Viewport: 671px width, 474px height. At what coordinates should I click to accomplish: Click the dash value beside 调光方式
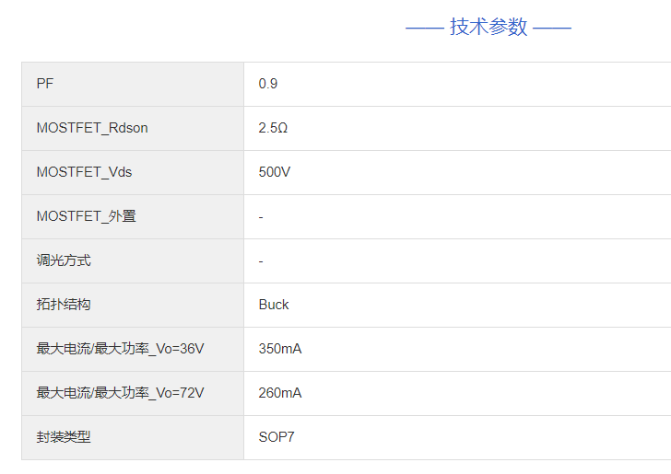(262, 260)
